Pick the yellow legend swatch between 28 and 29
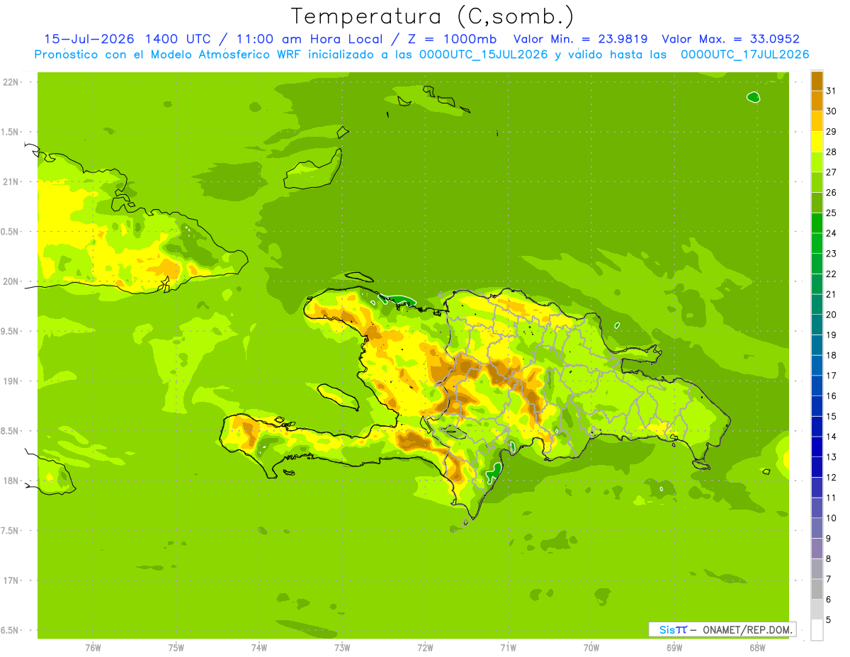Image resolution: width=850 pixels, height=657 pixels. point(817,142)
